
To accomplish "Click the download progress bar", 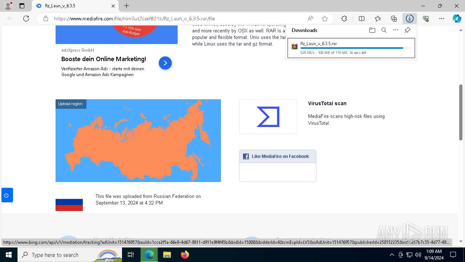I will click(x=355, y=48).
